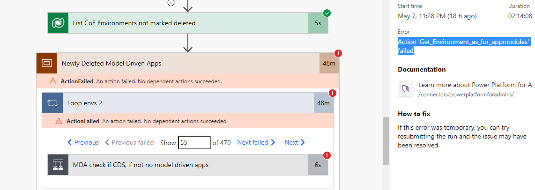
Task: Open the Dataverse icon on List CoE Environments action
Action: click(x=58, y=23)
